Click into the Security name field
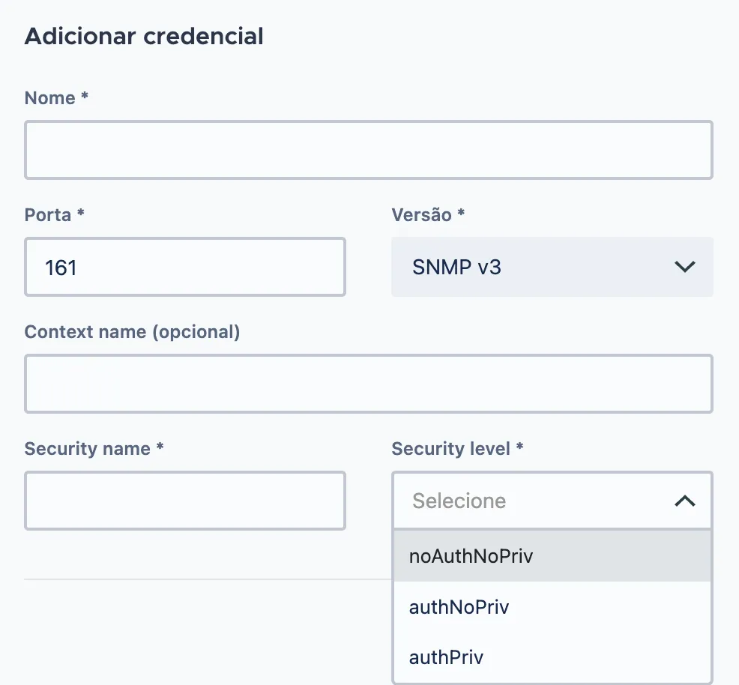Viewport: 739px width, 685px height. point(185,501)
